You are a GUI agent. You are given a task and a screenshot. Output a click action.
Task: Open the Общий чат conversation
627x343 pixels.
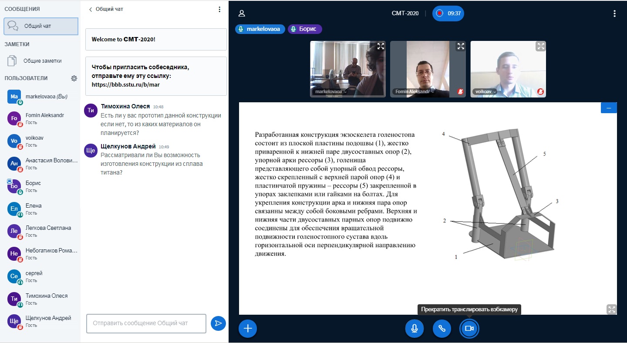[x=41, y=26]
